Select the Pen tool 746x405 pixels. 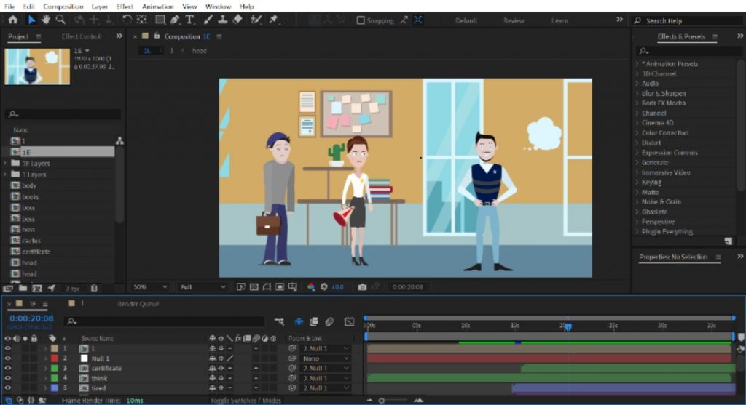176,20
